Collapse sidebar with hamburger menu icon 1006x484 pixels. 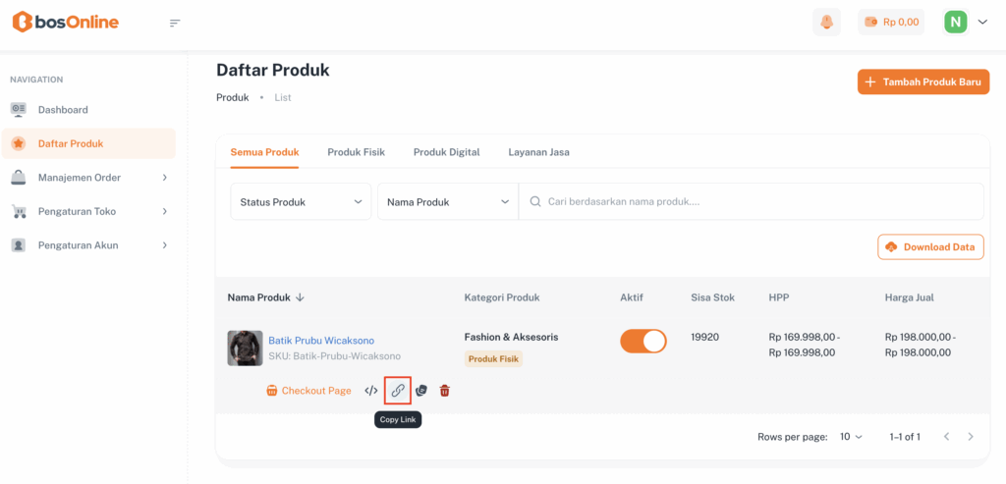[x=175, y=23]
